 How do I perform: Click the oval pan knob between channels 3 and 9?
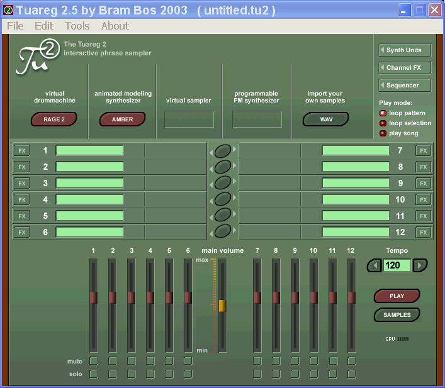pyautogui.click(x=223, y=182)
